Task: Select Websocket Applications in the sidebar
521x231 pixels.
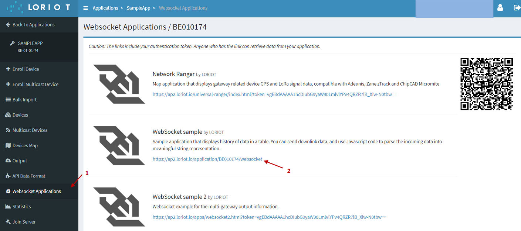Action: (x=39, y=191)
